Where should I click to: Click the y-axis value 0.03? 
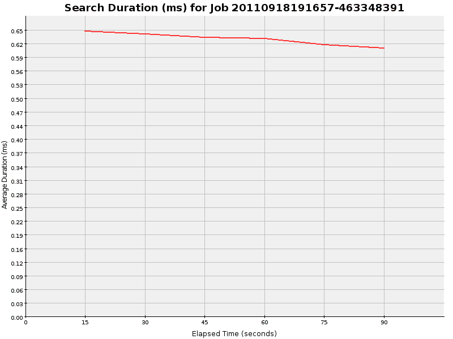click(x=17, y=305)
